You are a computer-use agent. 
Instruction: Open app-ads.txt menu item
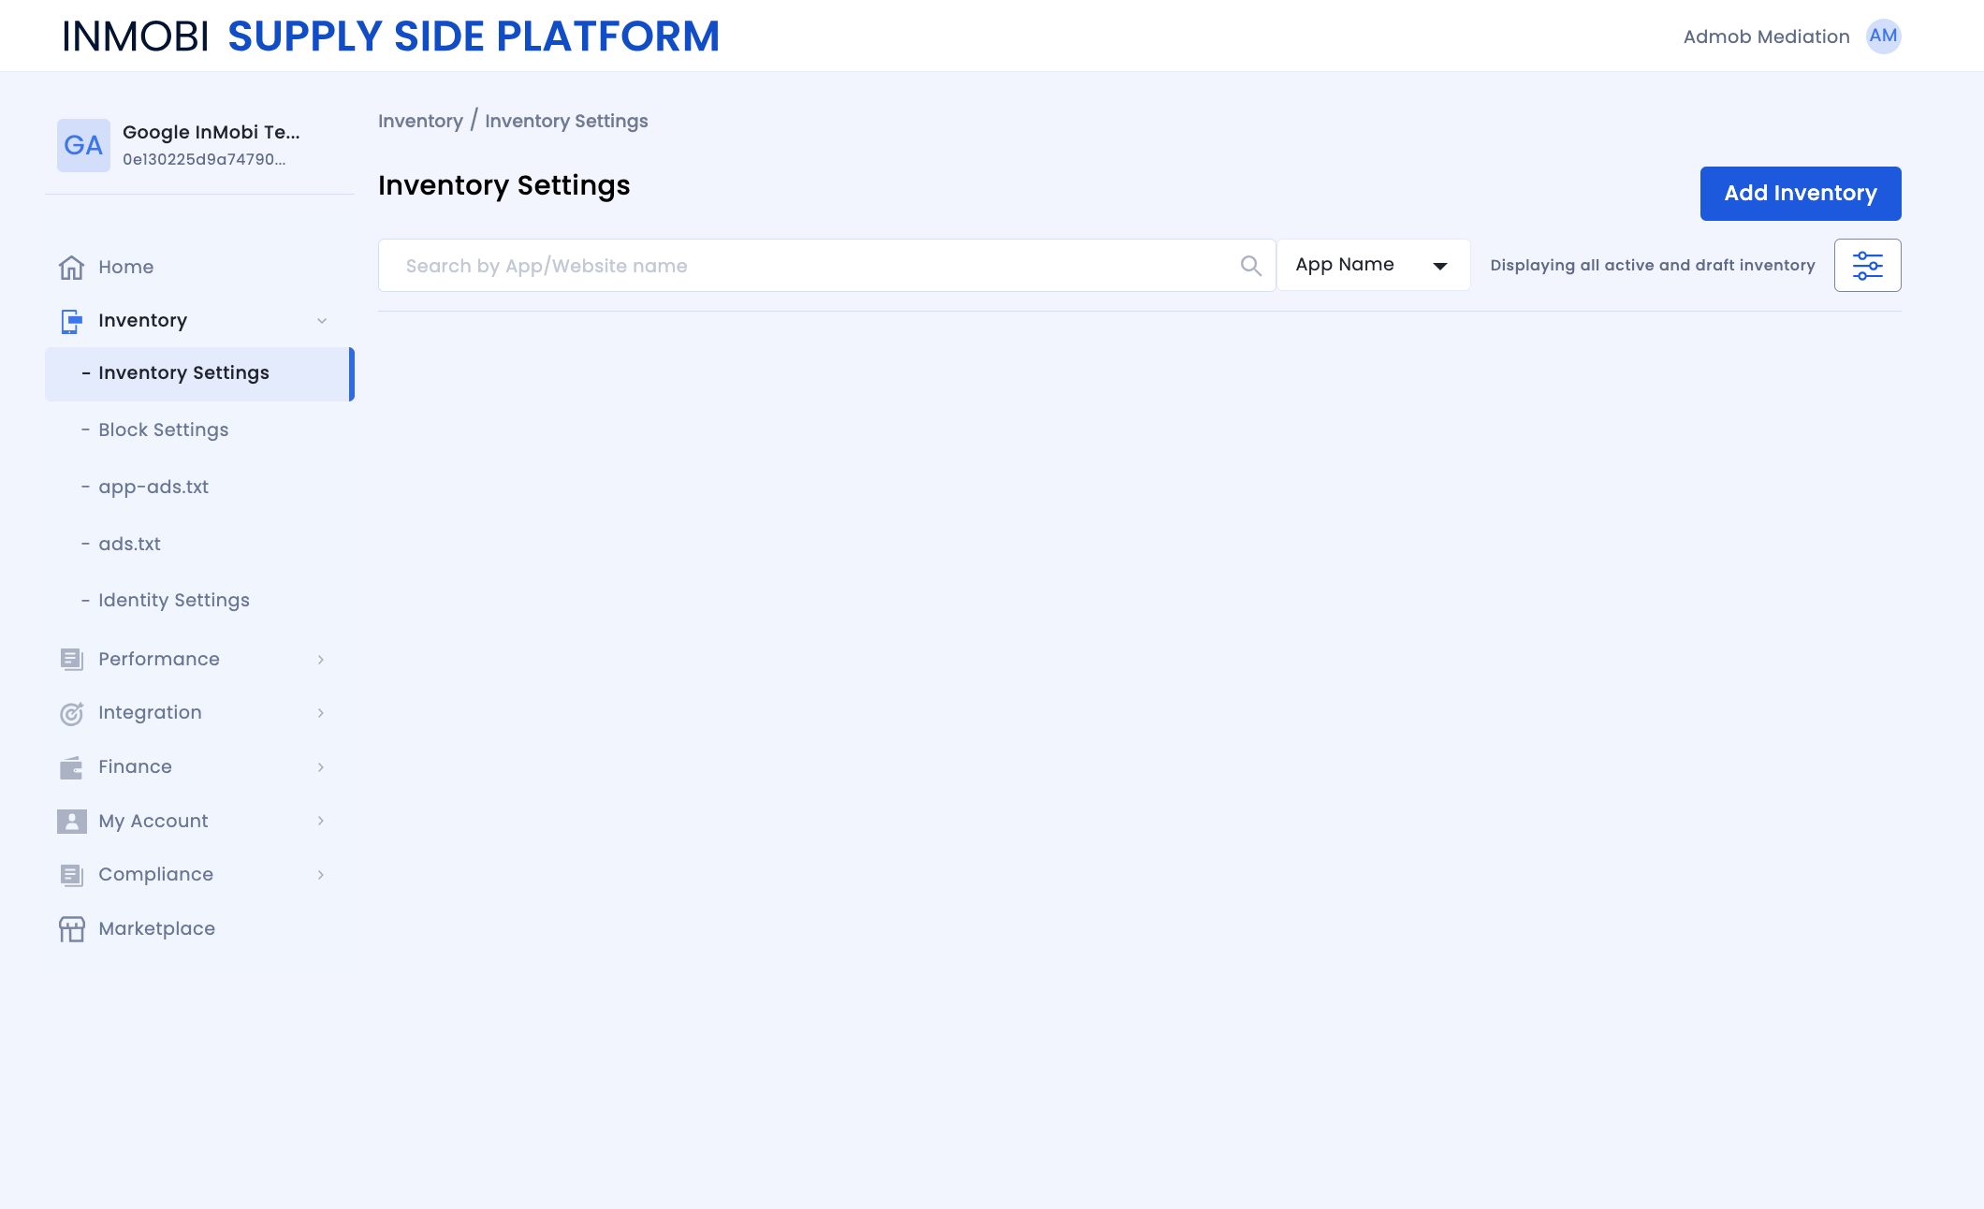point(153,488)
